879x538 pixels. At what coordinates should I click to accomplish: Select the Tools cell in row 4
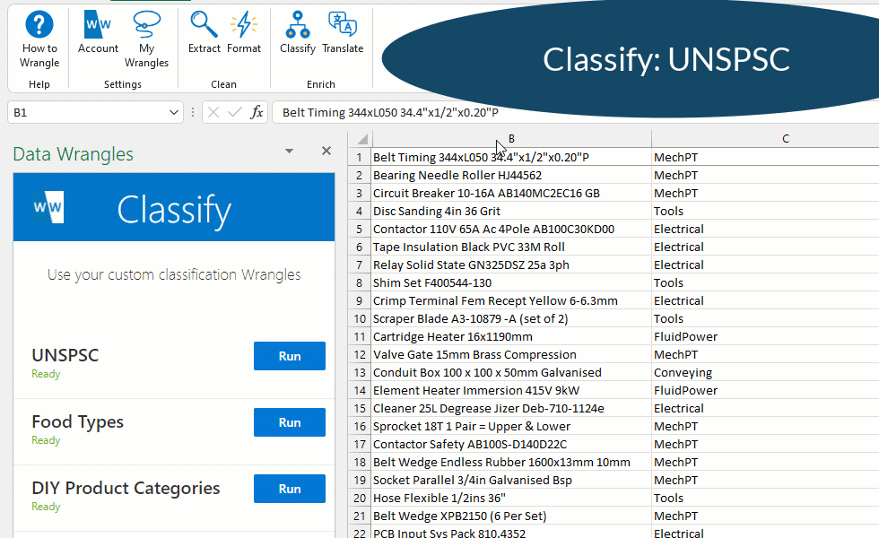click(765, 212)
